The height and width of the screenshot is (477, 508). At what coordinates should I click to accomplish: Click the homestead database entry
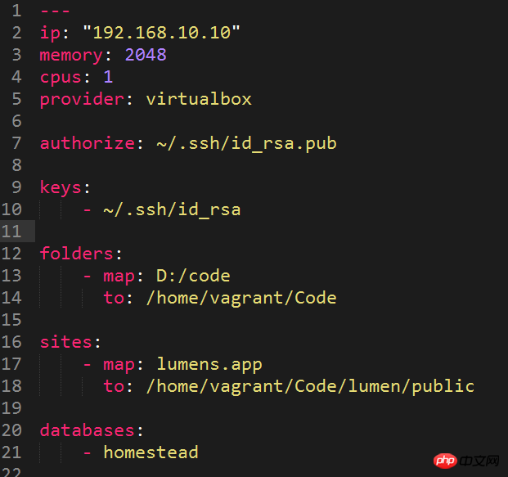[x=151, y=452]
